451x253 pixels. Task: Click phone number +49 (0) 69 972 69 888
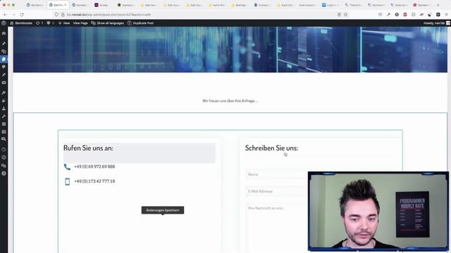click(94, 167)
